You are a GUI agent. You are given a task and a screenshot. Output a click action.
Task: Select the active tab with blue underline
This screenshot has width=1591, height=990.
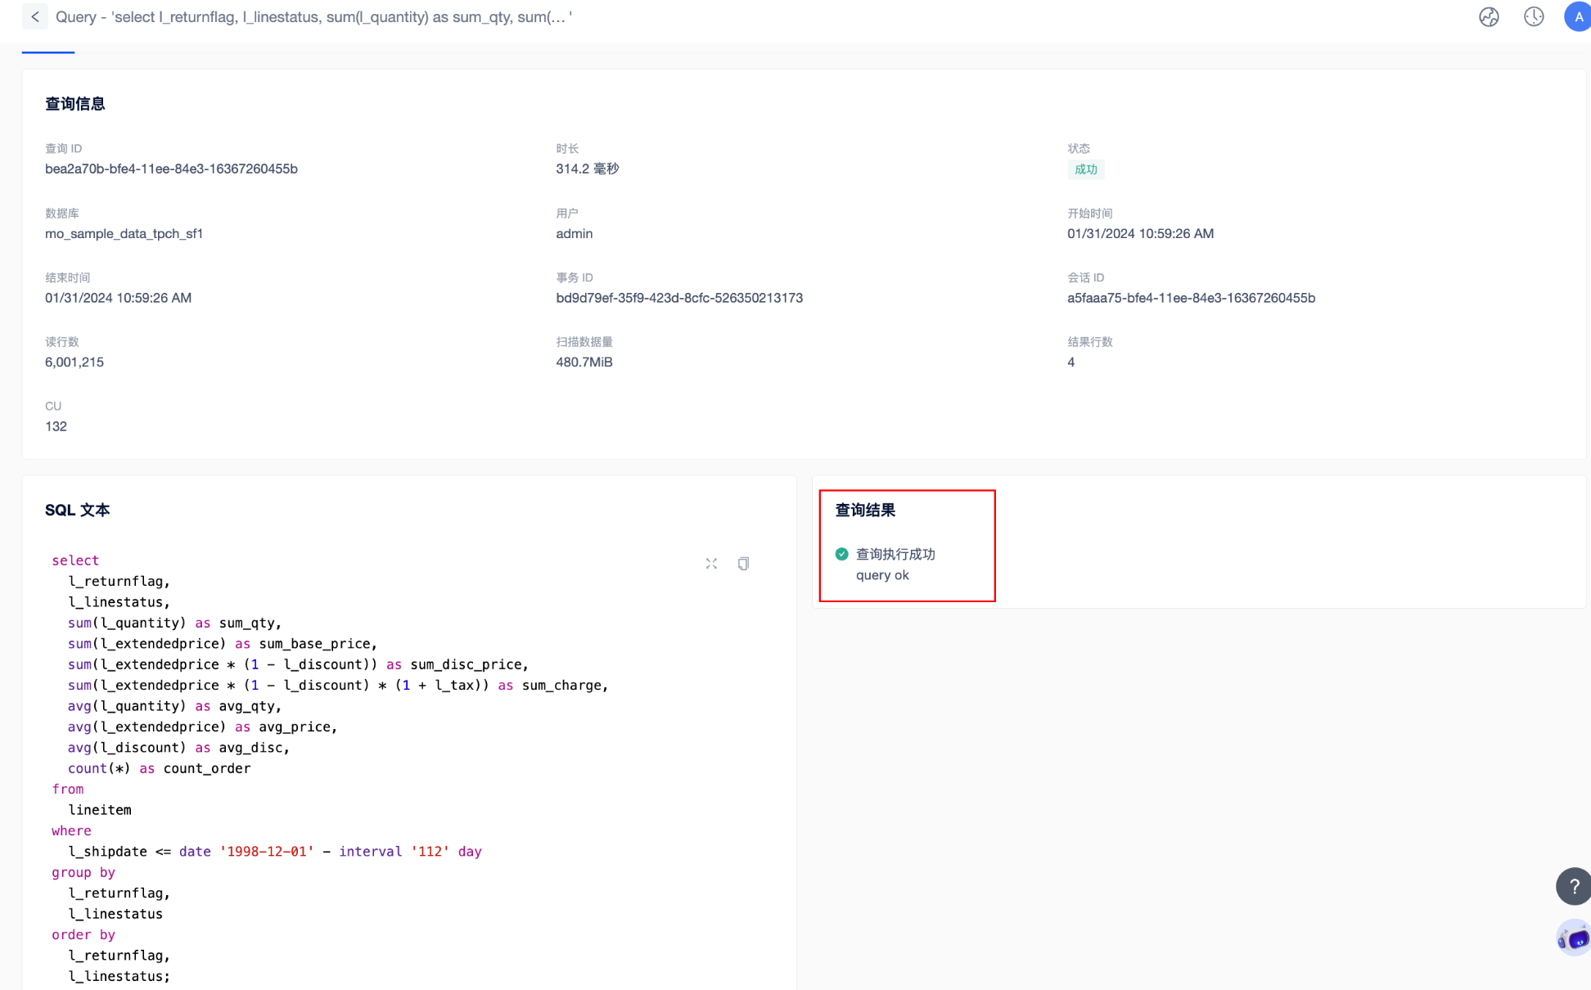click(47, 49)
